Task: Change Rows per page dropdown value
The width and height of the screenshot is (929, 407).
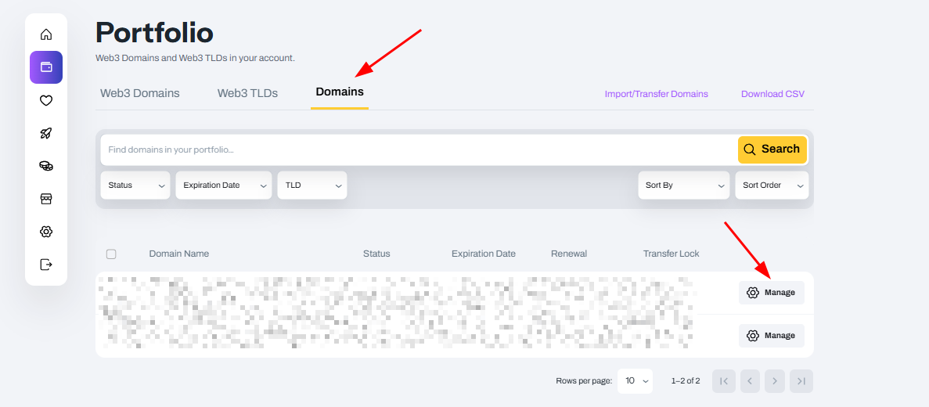Action: (636, 381)
